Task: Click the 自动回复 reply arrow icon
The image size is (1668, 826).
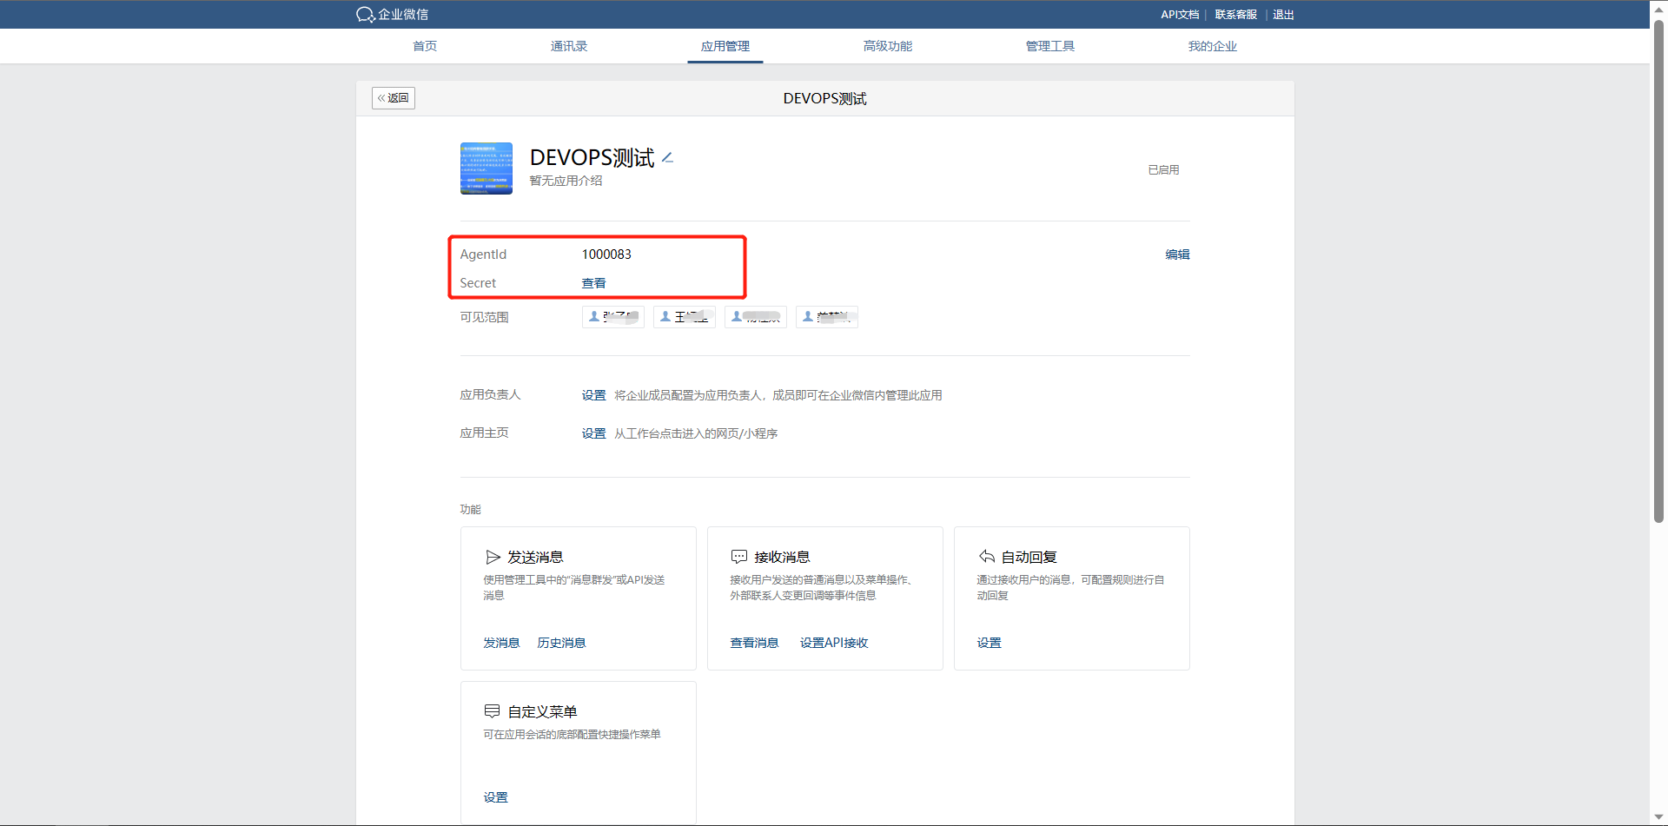Action: click(x=986, y=557)
